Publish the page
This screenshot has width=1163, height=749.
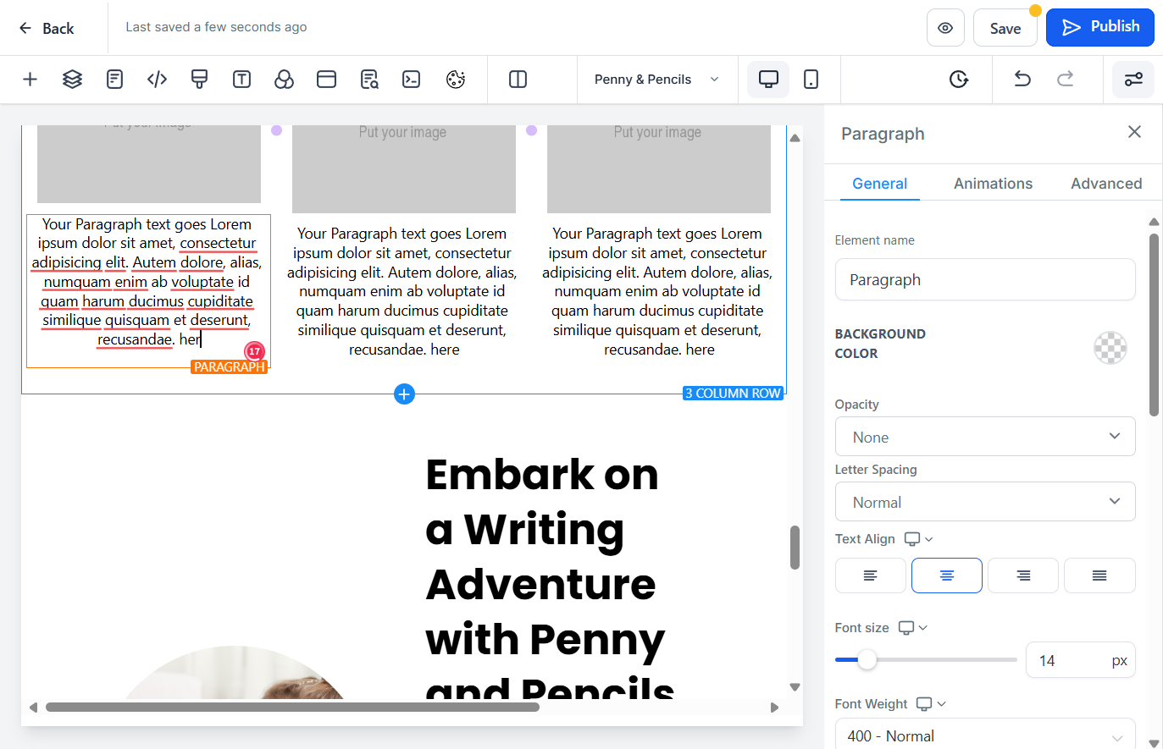tap(1100, 27)
